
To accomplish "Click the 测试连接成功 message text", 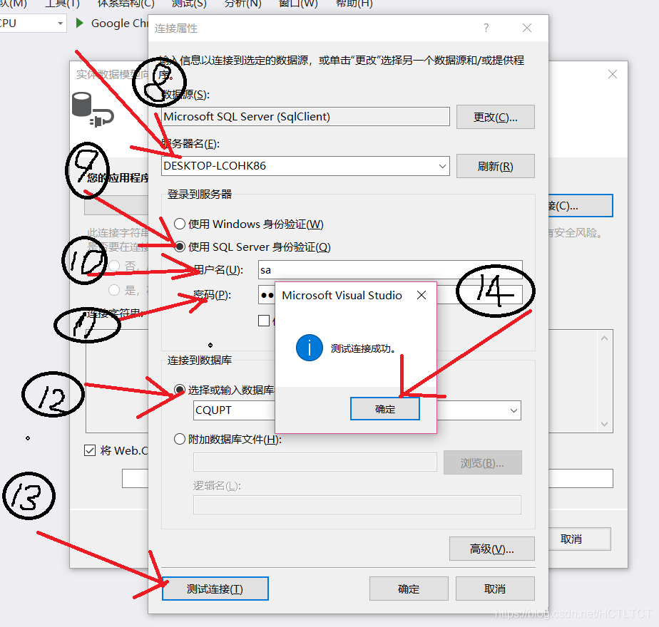I will 363,348.
